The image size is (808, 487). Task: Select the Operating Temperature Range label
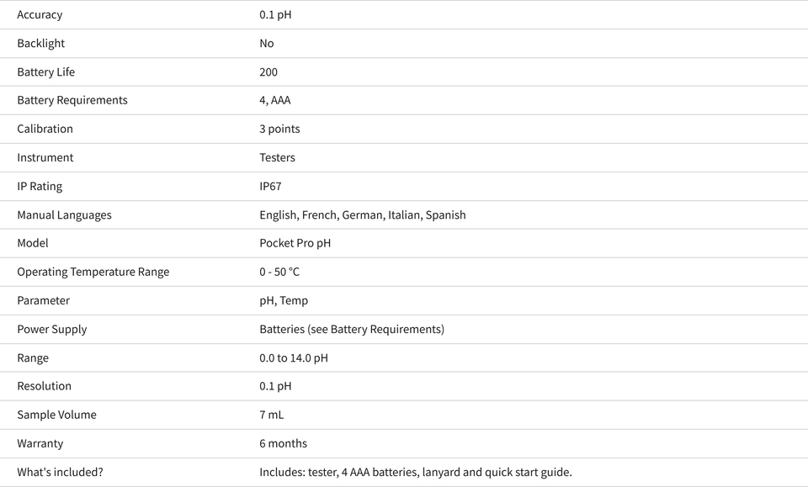93,272
